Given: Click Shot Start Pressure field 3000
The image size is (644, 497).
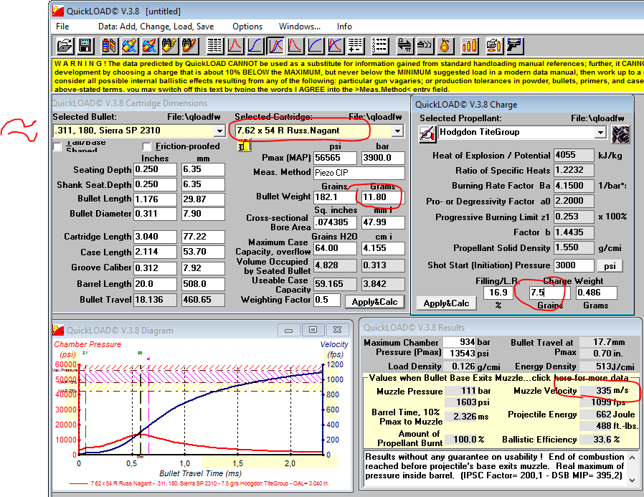Looking at the screenshot, I should pos(574,265).
